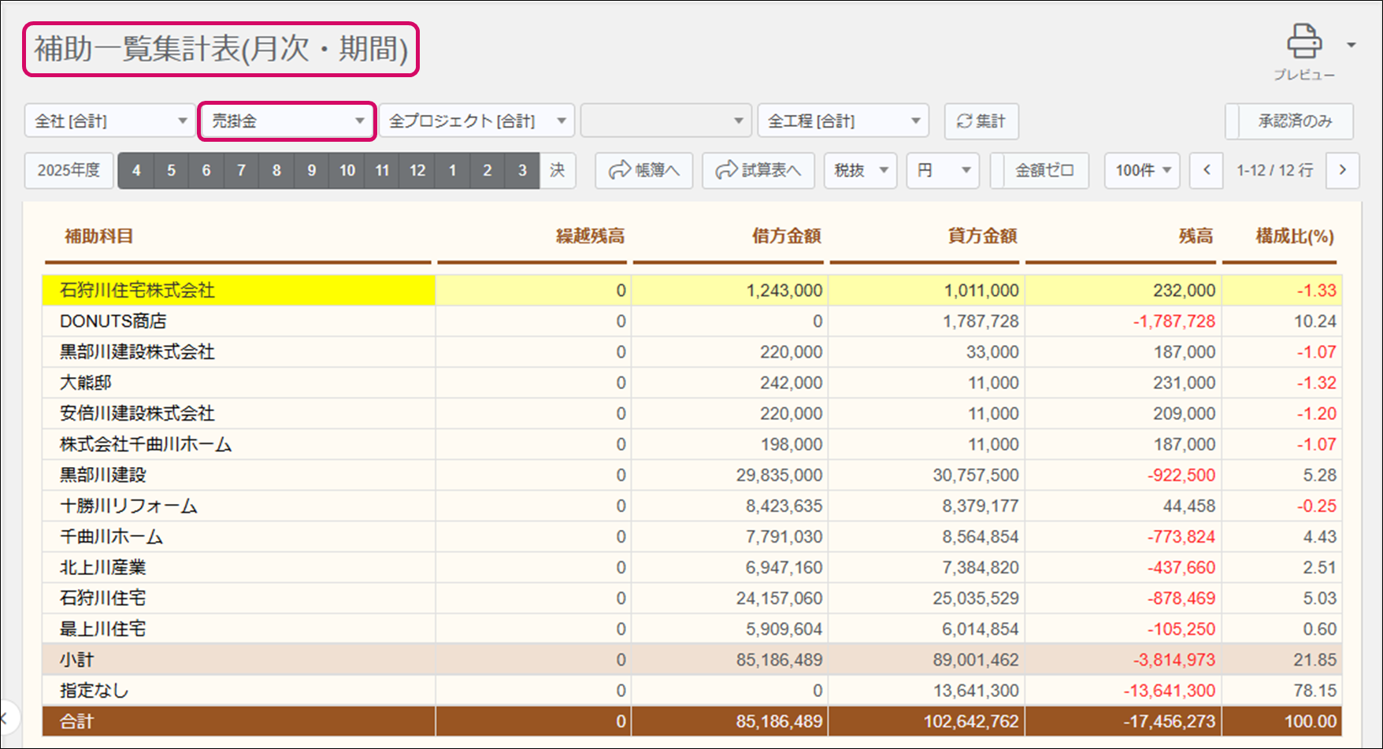This screenshot has width=1383, height=749.
Task: Expand the collapsed side panel arrow
Action: pos(5,717)
